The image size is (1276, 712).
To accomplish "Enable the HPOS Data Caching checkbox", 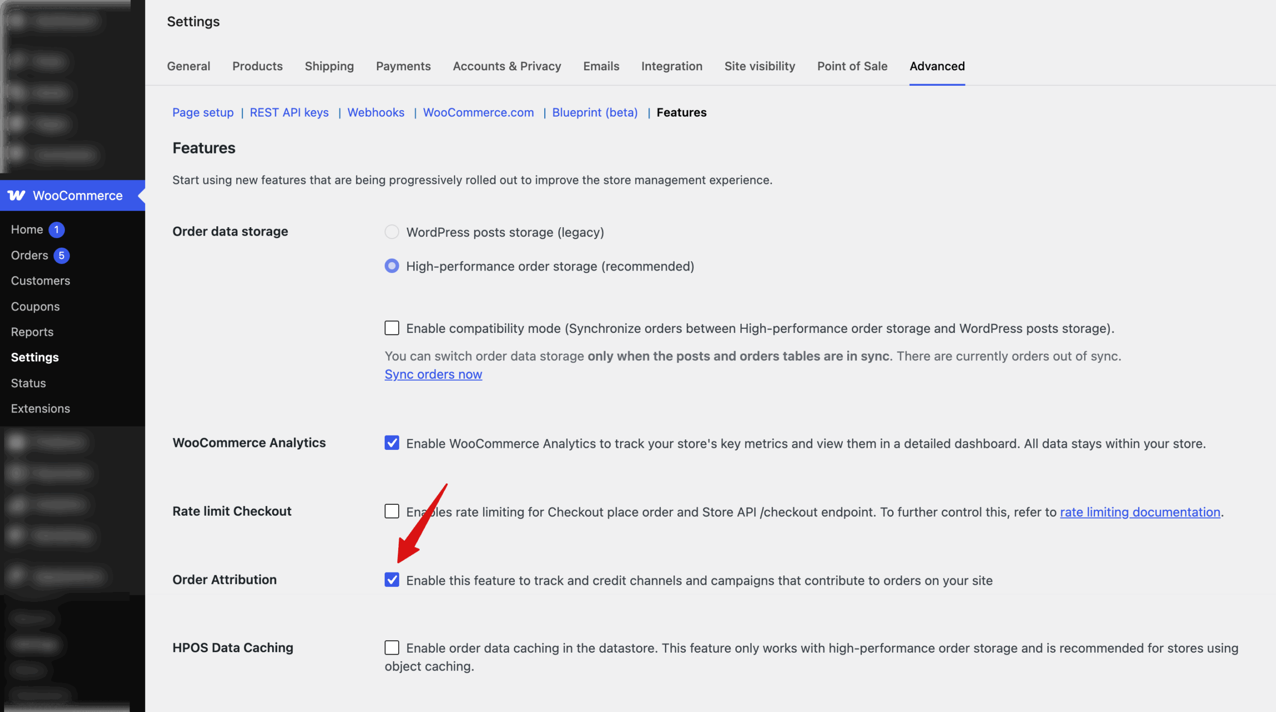I will point(392,647).
